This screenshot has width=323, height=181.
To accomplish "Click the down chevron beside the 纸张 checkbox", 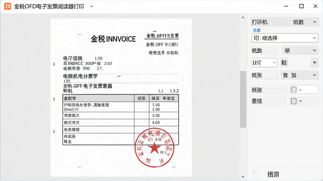I will tap(300, 90).
